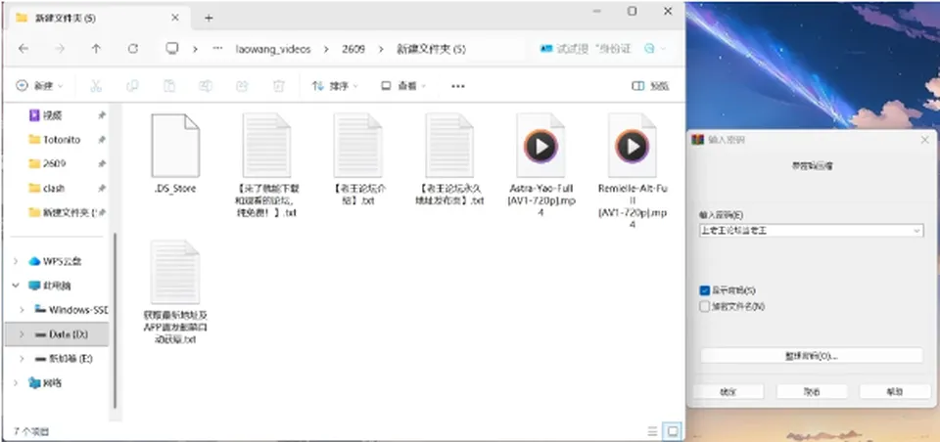
Task: Open the video folder in sidebar
Action: (x=53, y=115)
